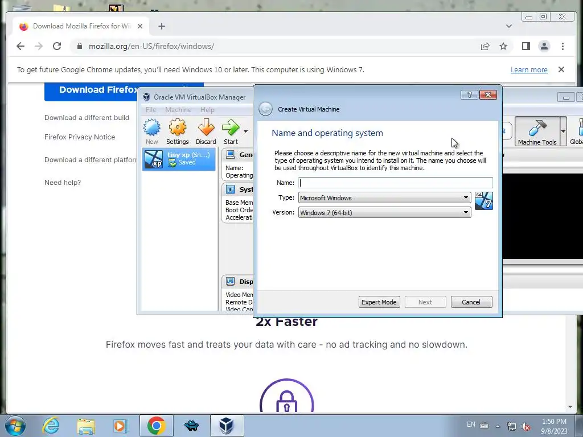Focus the Name input field
Screen dimensions: 583x437
(x=396, y=183)
